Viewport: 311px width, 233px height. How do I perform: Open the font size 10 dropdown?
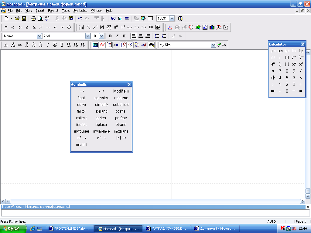pyautogui.click(x=101, y=36)
